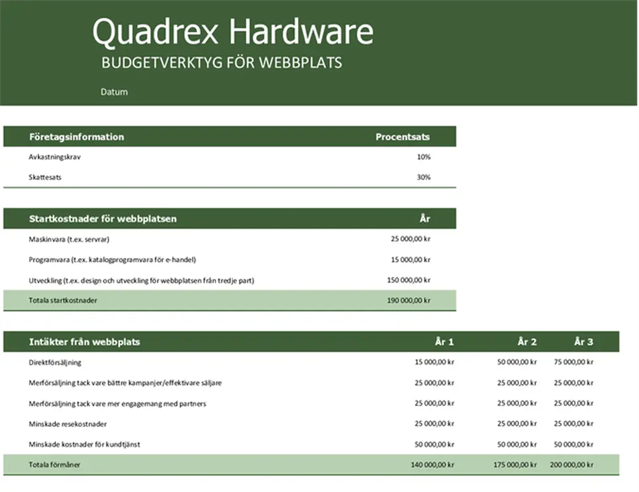This screenshot has width=639, height=492.
Task: Click the Quadrex Hardware title
Action: tap(233, 32)
